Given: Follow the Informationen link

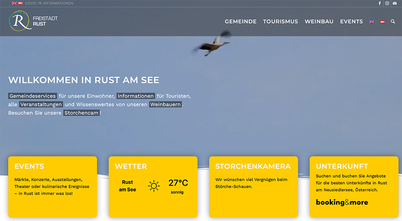Looking at the screenshot, I should click(135, 96).
